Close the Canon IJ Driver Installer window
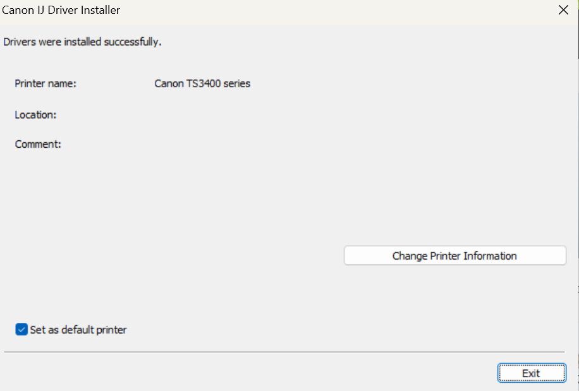 click(x=563, y=10)
